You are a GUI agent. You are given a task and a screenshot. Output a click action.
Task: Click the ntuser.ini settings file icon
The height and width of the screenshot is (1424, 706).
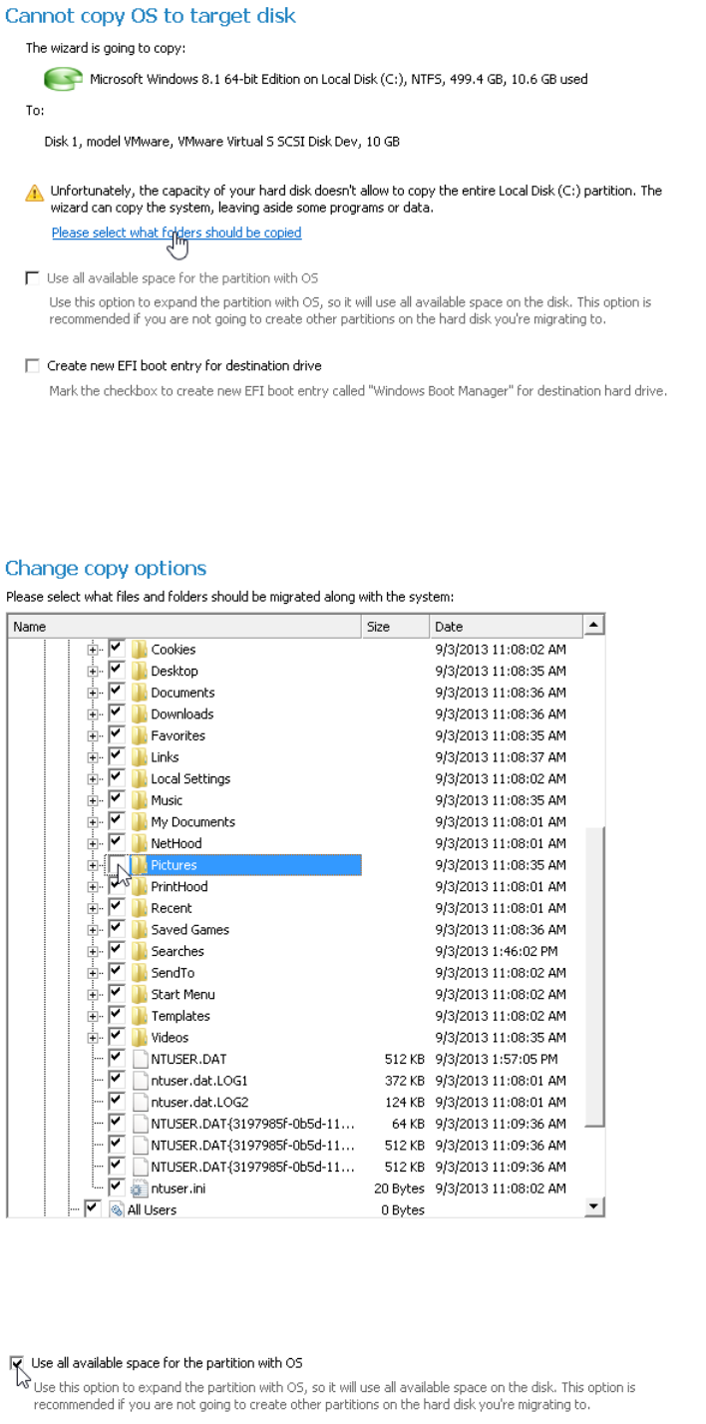(140, 1188)
